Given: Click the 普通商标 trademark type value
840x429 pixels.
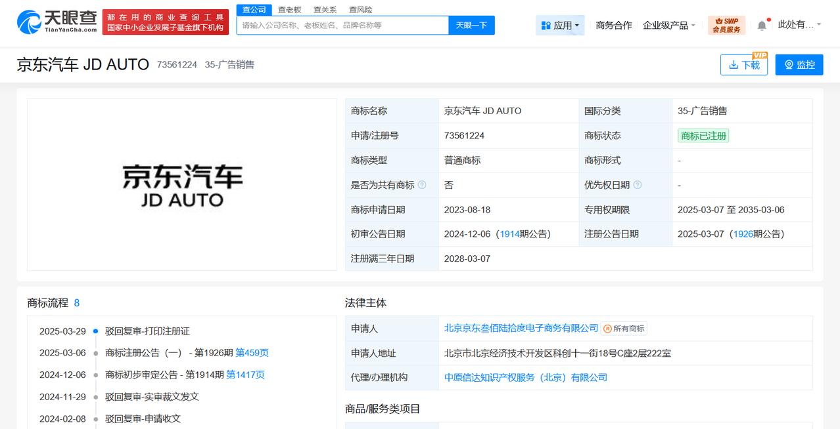Looking at the screenshot, I should 462,160.
